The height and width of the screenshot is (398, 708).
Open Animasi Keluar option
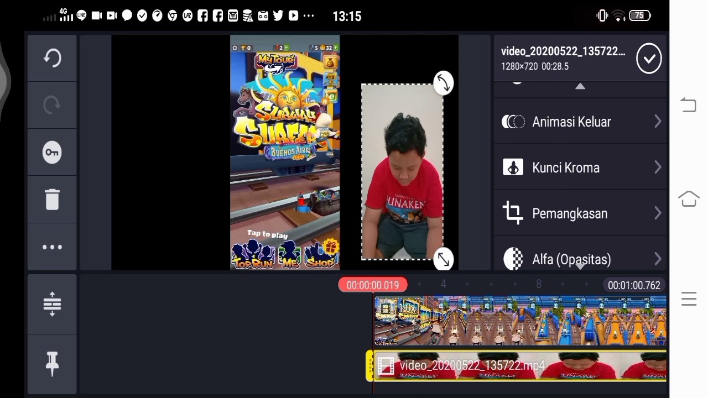click(x=580, y=122)
